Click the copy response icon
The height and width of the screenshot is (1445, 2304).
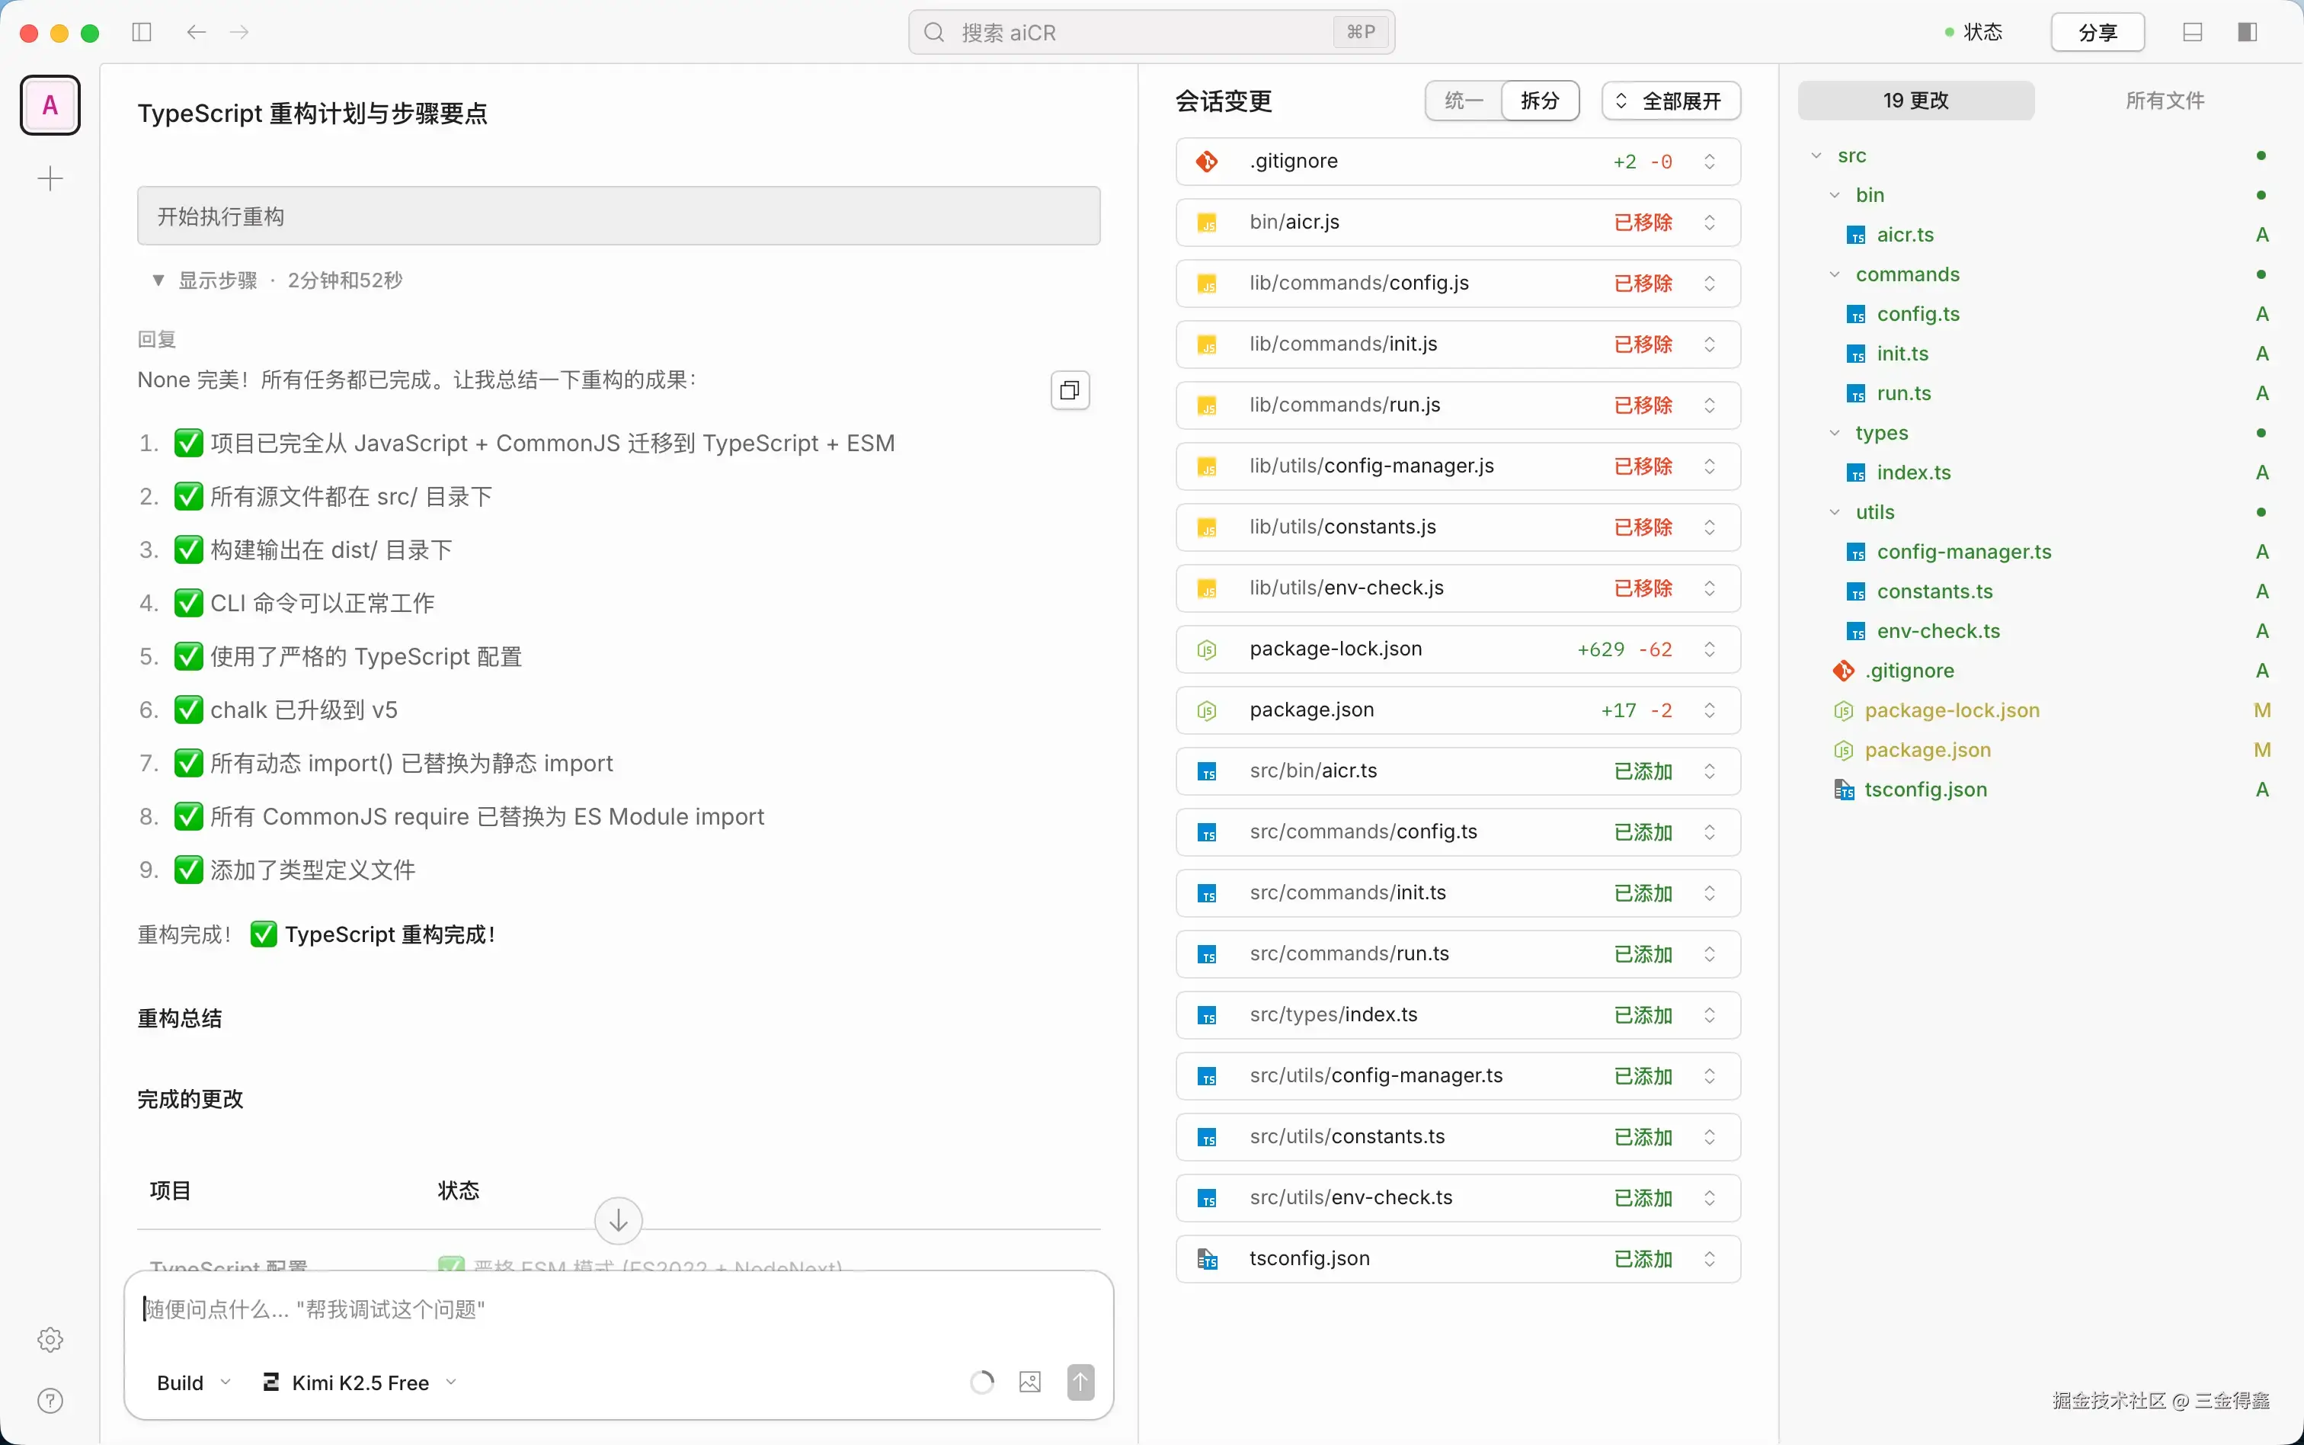pos(1070,390)
